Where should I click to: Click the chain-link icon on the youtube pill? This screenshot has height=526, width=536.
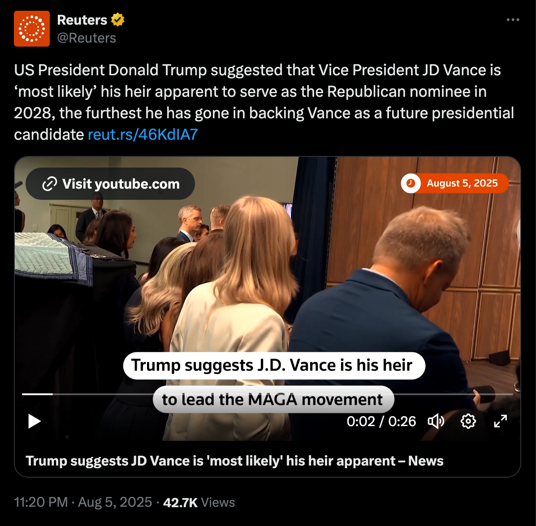49,184
